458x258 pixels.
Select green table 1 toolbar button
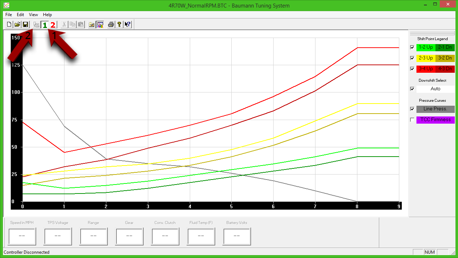[45, 25]
